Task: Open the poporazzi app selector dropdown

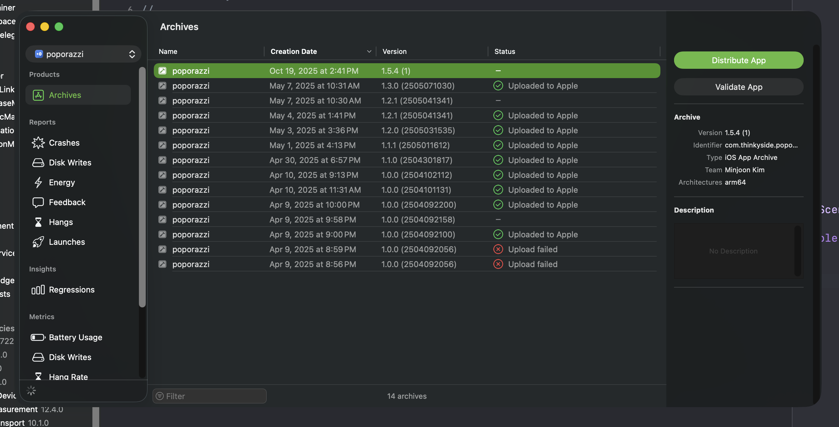Action: [83, 54]
